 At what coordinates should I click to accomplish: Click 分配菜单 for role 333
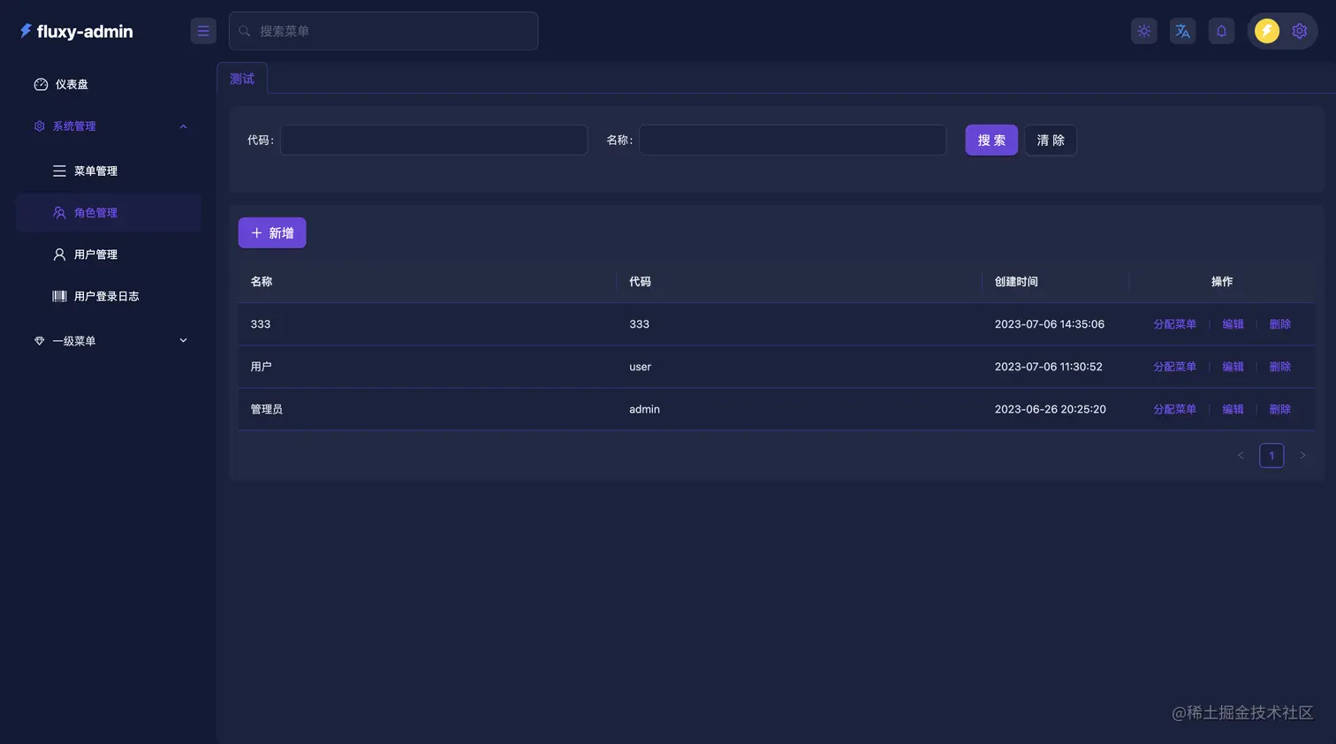click(x=1174, y=324)
